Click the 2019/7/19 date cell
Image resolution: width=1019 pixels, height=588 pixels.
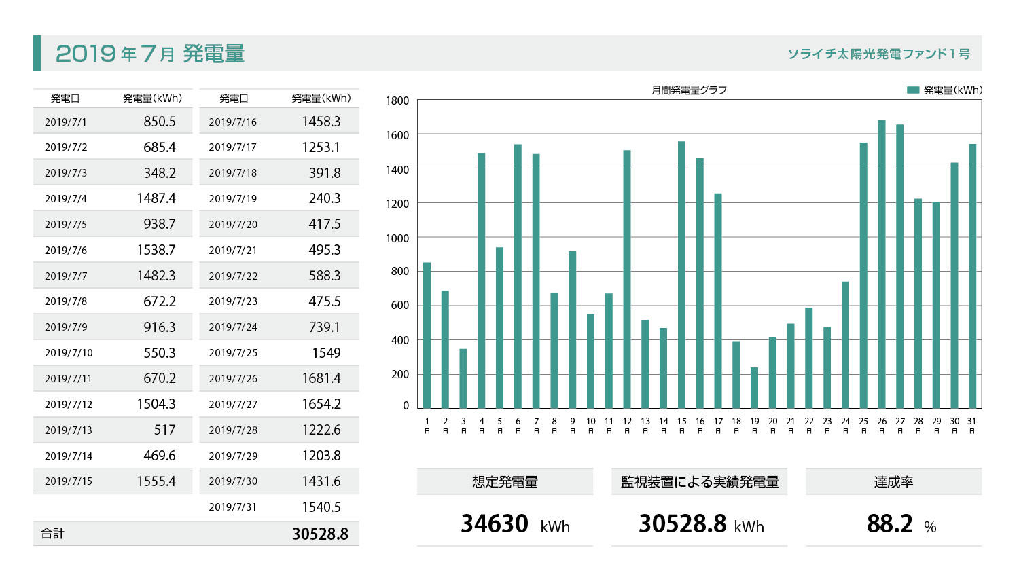coord(233,199)
